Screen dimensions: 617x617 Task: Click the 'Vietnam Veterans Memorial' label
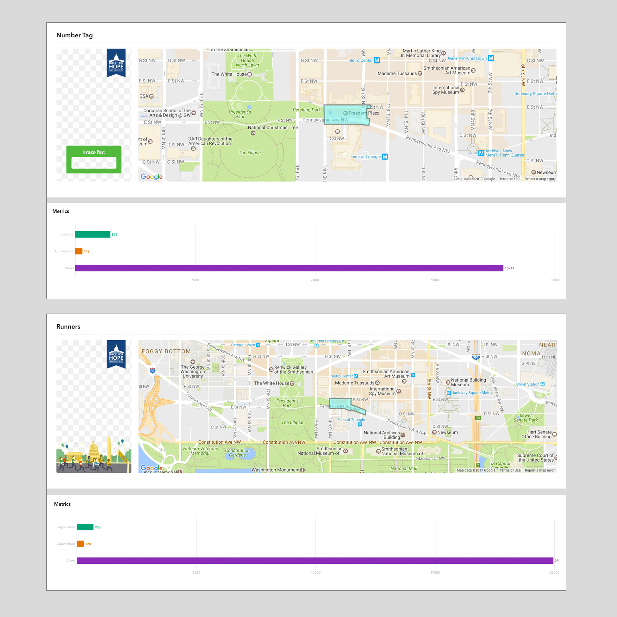[x=200, y=451]
